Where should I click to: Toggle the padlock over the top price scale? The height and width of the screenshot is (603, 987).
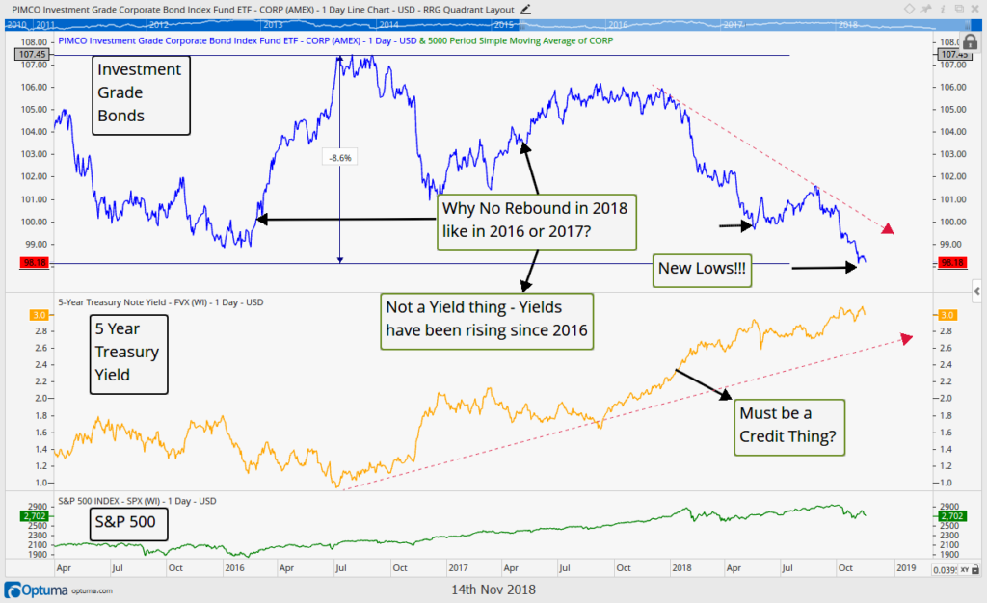pyautogui.click(x=970, y=42)
